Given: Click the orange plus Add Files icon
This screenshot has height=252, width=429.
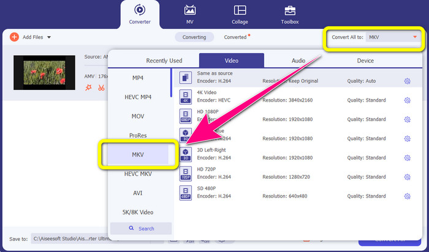Looking at the screenshot, I should (x=14, y=37).
